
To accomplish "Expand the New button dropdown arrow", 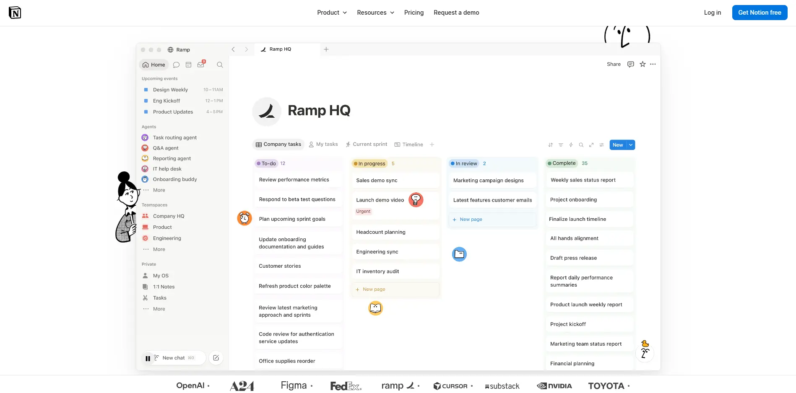I will 631,145.
